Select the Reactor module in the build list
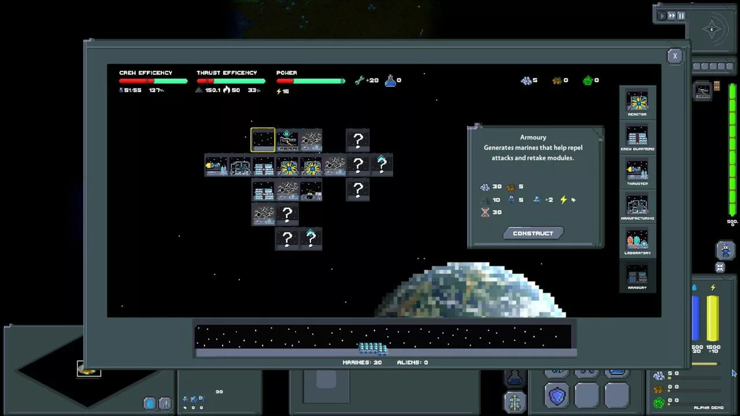This screenshot has width=740, height=416. 638,103
